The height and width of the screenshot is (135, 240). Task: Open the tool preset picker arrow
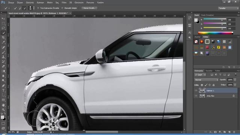tap(9, 8)
